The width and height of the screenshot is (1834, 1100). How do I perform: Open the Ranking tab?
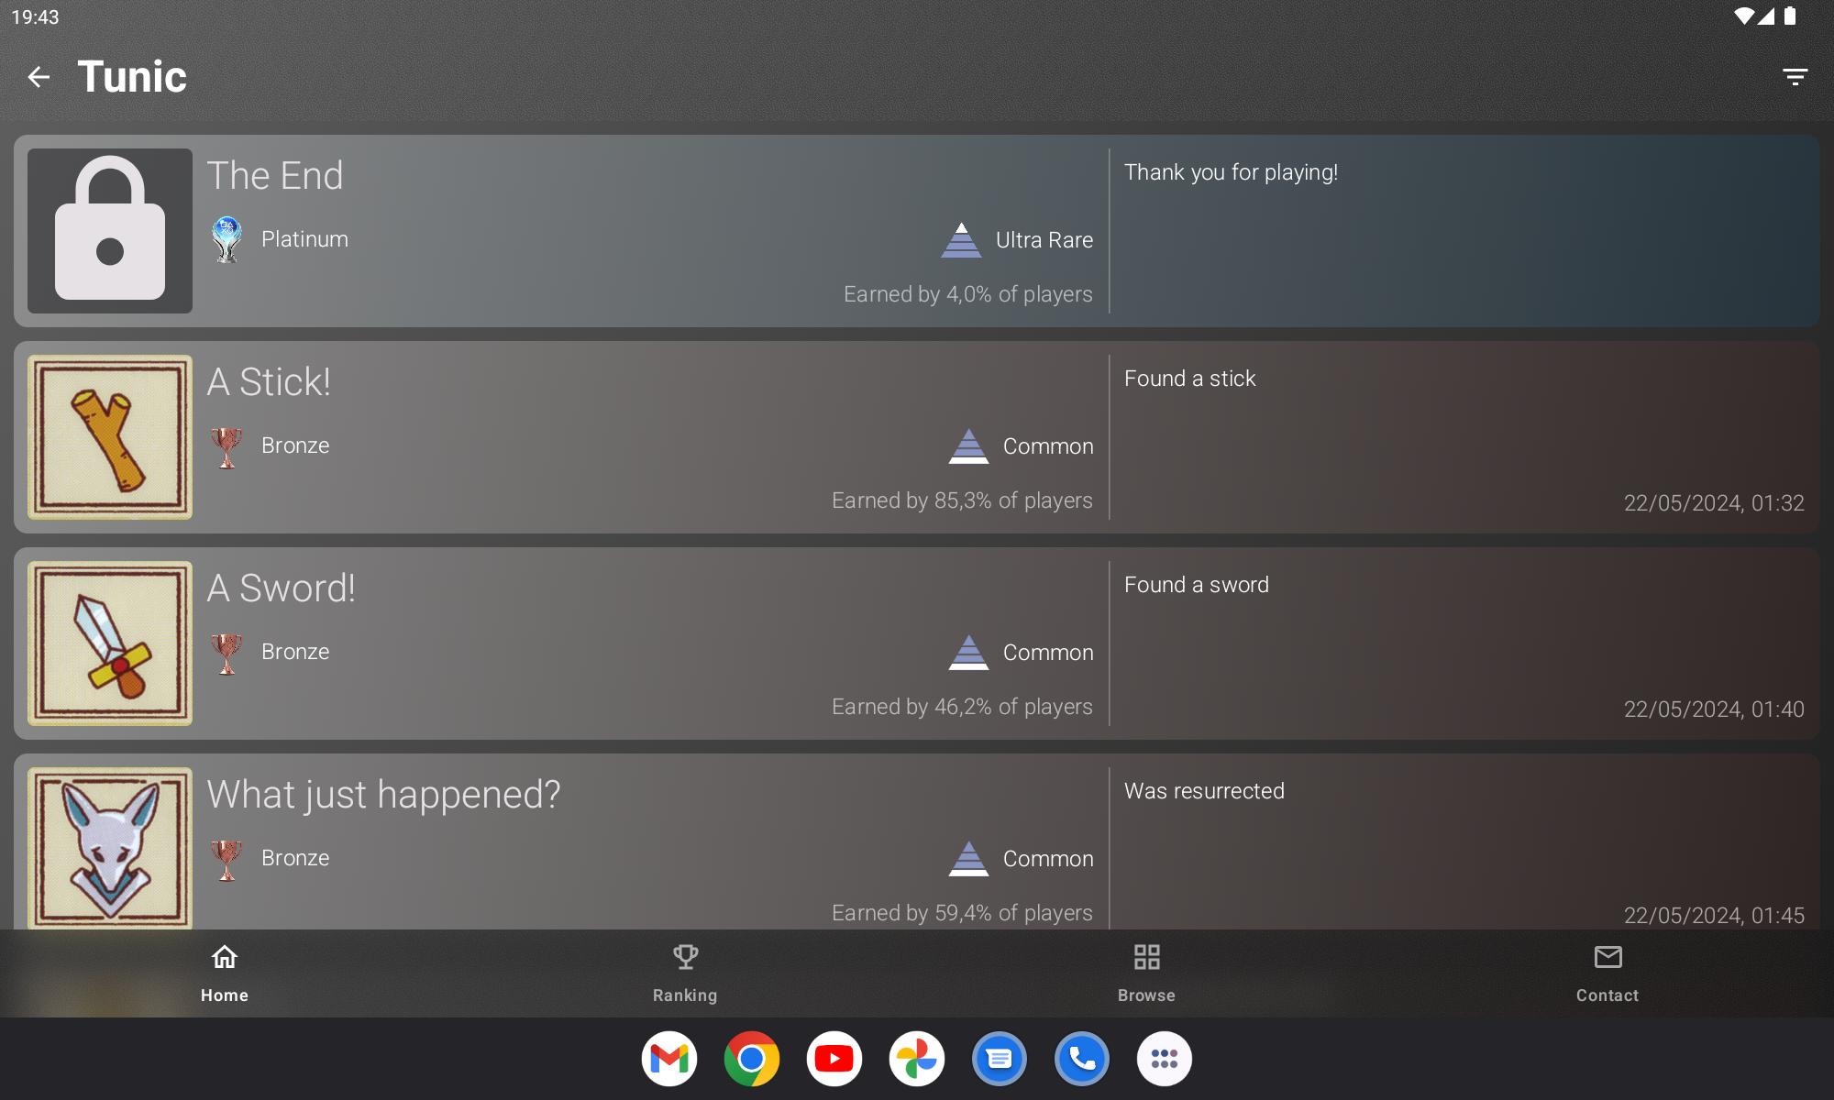685,973
